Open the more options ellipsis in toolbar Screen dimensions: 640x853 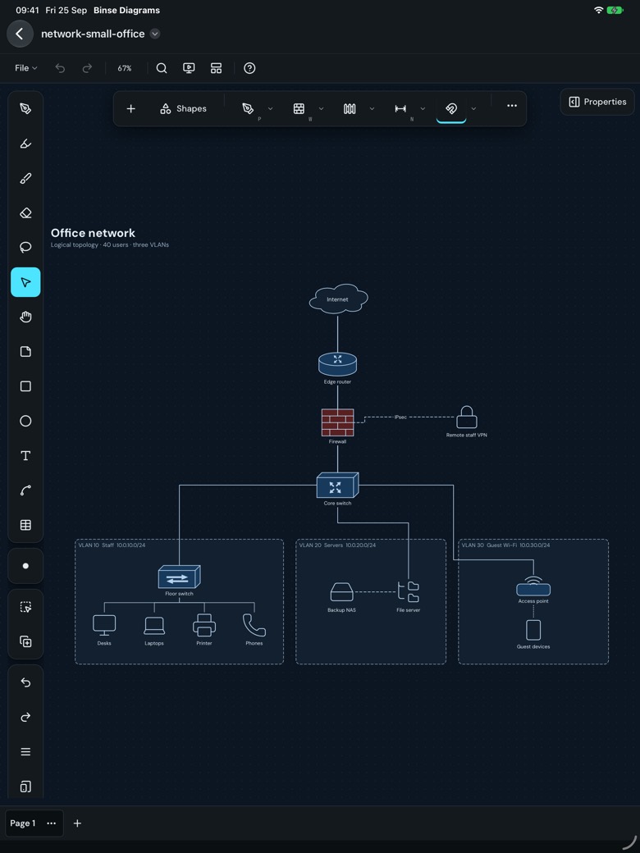click(511, 106)
